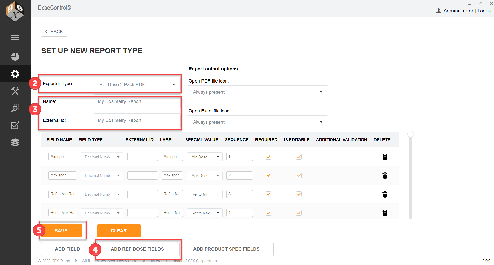Open the hammer and wrench tools icon

point(15,91)
